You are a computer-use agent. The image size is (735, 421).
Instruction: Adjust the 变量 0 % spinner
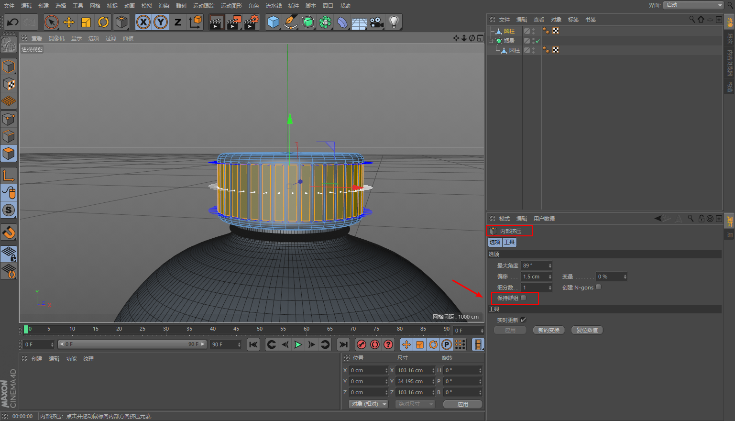tap(625, 277)
